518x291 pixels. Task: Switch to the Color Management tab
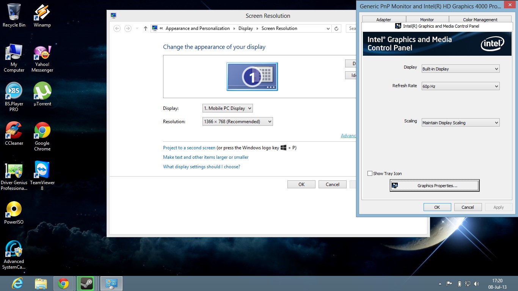tap(480, 20)
